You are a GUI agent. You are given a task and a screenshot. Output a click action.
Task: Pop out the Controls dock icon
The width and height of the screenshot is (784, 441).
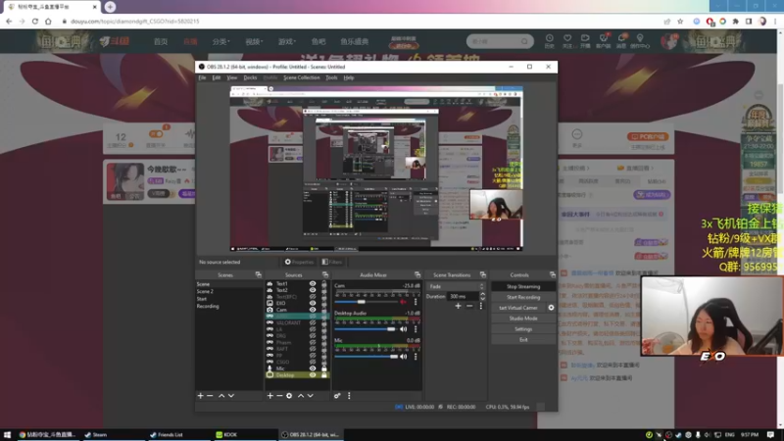click(552, 274)
